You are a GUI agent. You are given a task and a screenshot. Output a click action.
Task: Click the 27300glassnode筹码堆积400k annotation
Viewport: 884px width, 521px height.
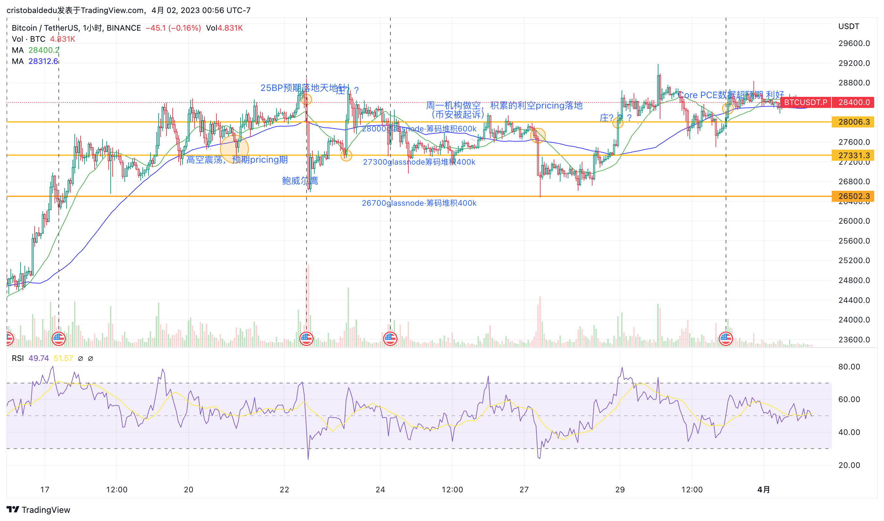(419, 162)
